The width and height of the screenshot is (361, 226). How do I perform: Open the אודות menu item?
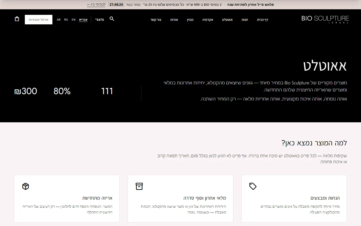pos(174,20)
